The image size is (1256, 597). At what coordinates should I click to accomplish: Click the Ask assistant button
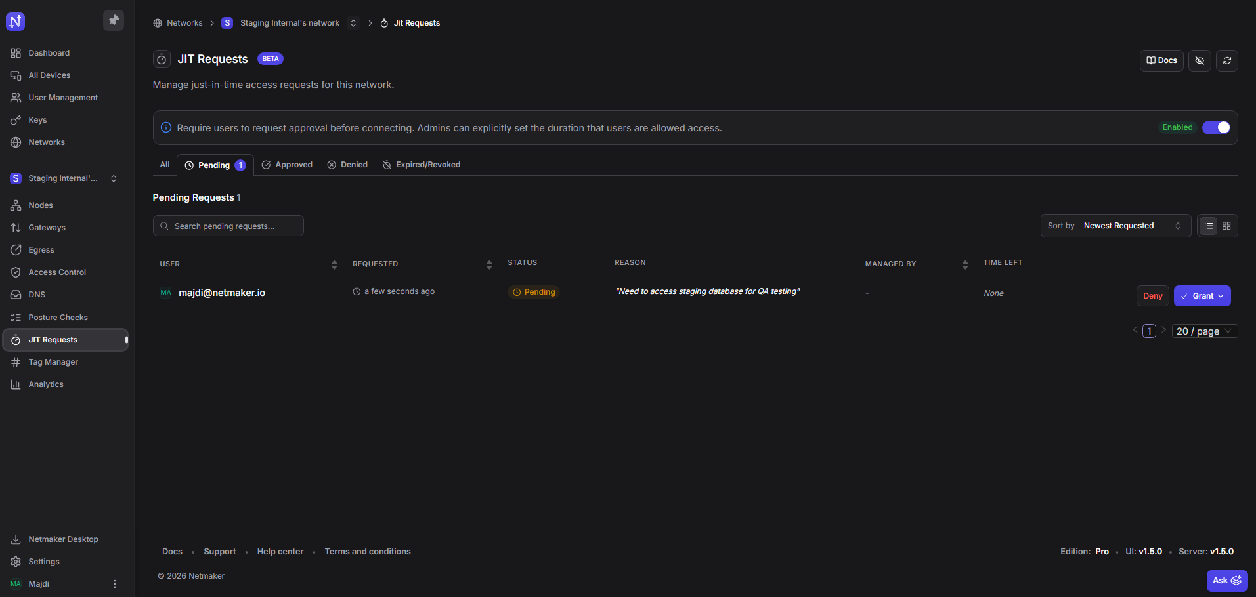coord(1226,581)
